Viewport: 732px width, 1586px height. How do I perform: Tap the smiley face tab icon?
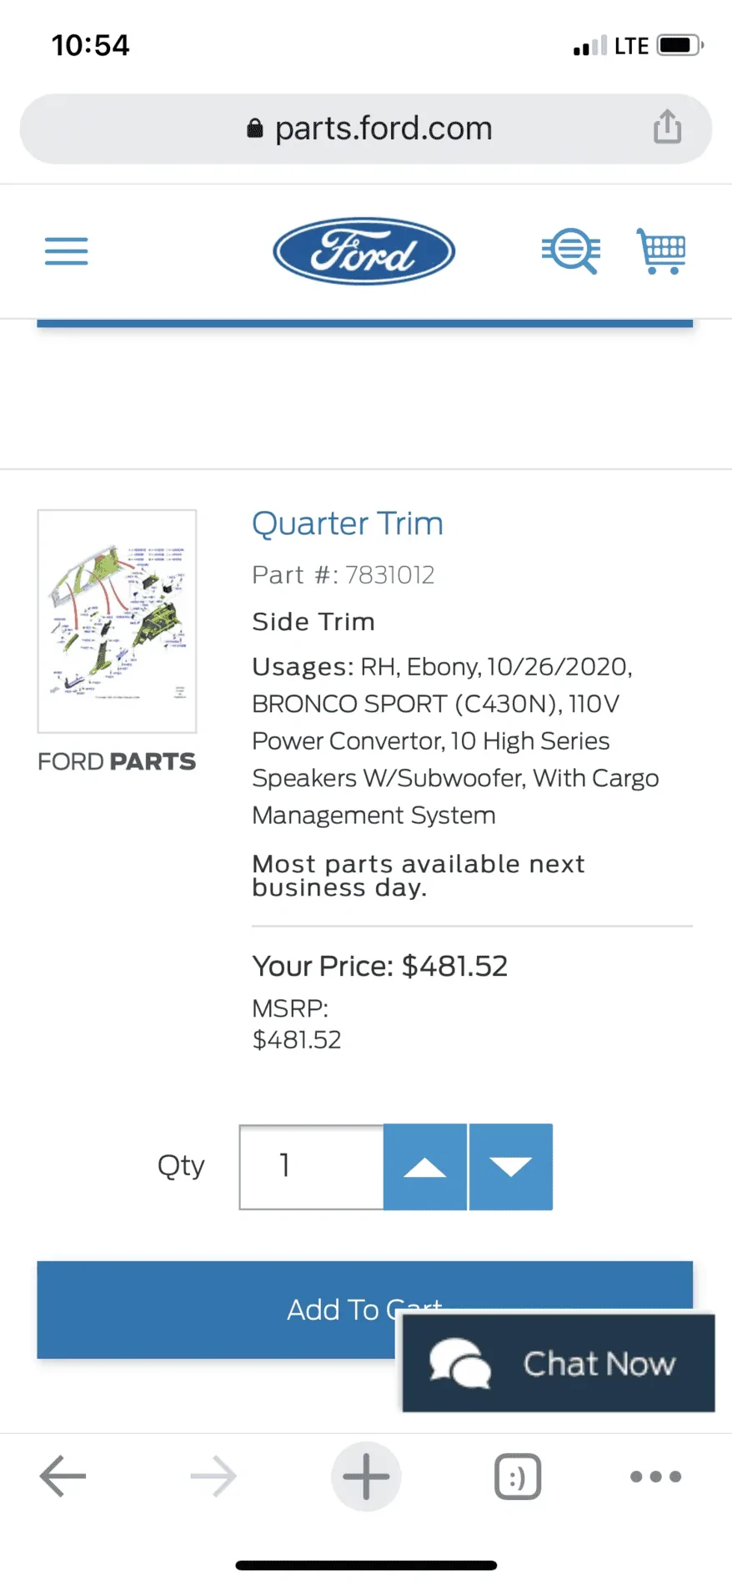point(517,1476)
